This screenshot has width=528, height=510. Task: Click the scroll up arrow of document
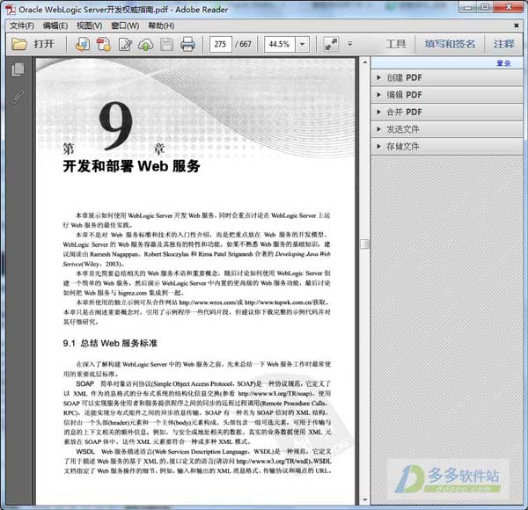364,62
